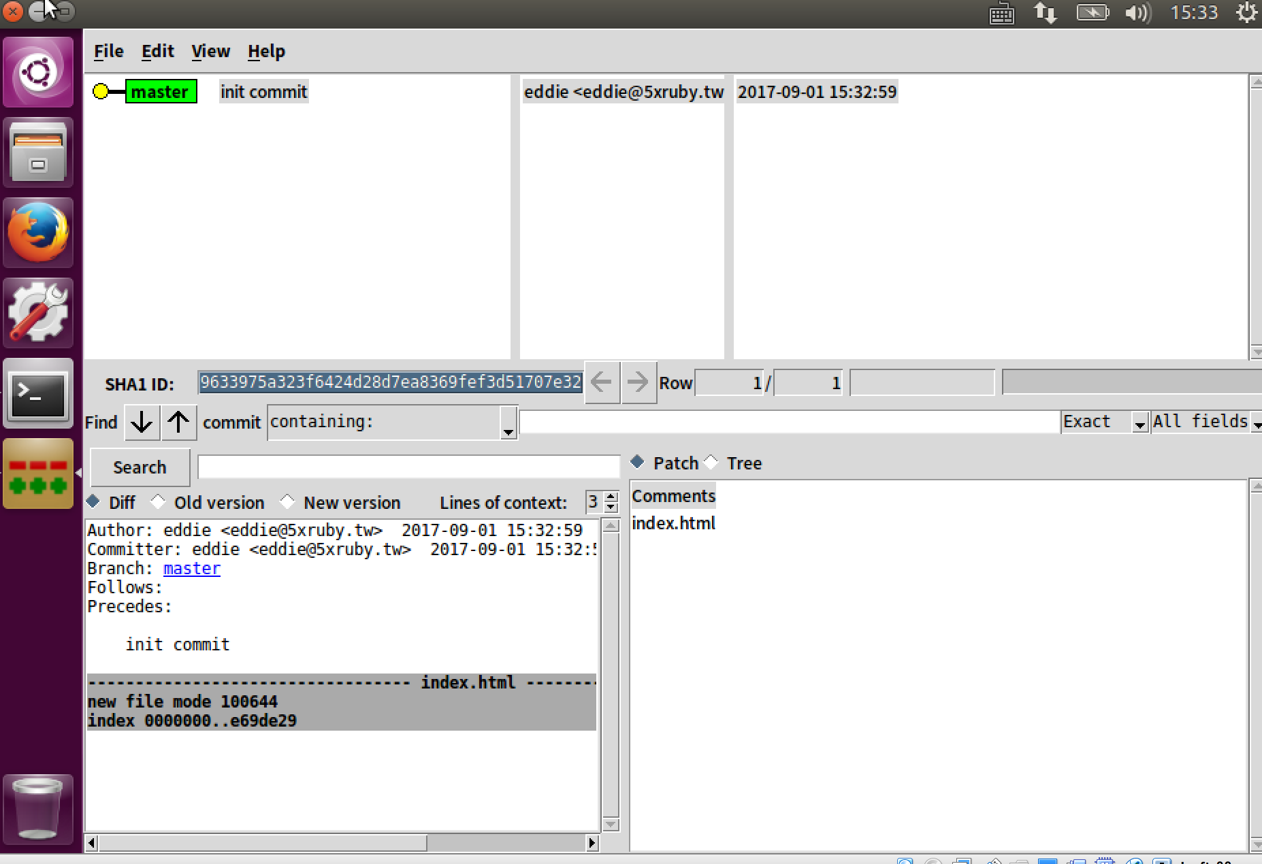Click the back navigation arrow beside SHA1 ID

(x=601, y=382)
